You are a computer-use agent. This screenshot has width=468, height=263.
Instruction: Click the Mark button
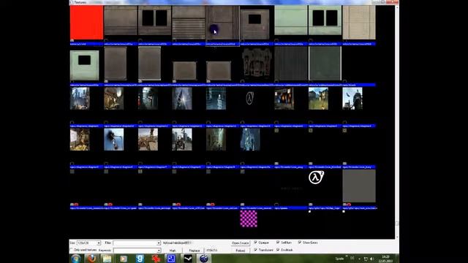click(x=173, y=251)
